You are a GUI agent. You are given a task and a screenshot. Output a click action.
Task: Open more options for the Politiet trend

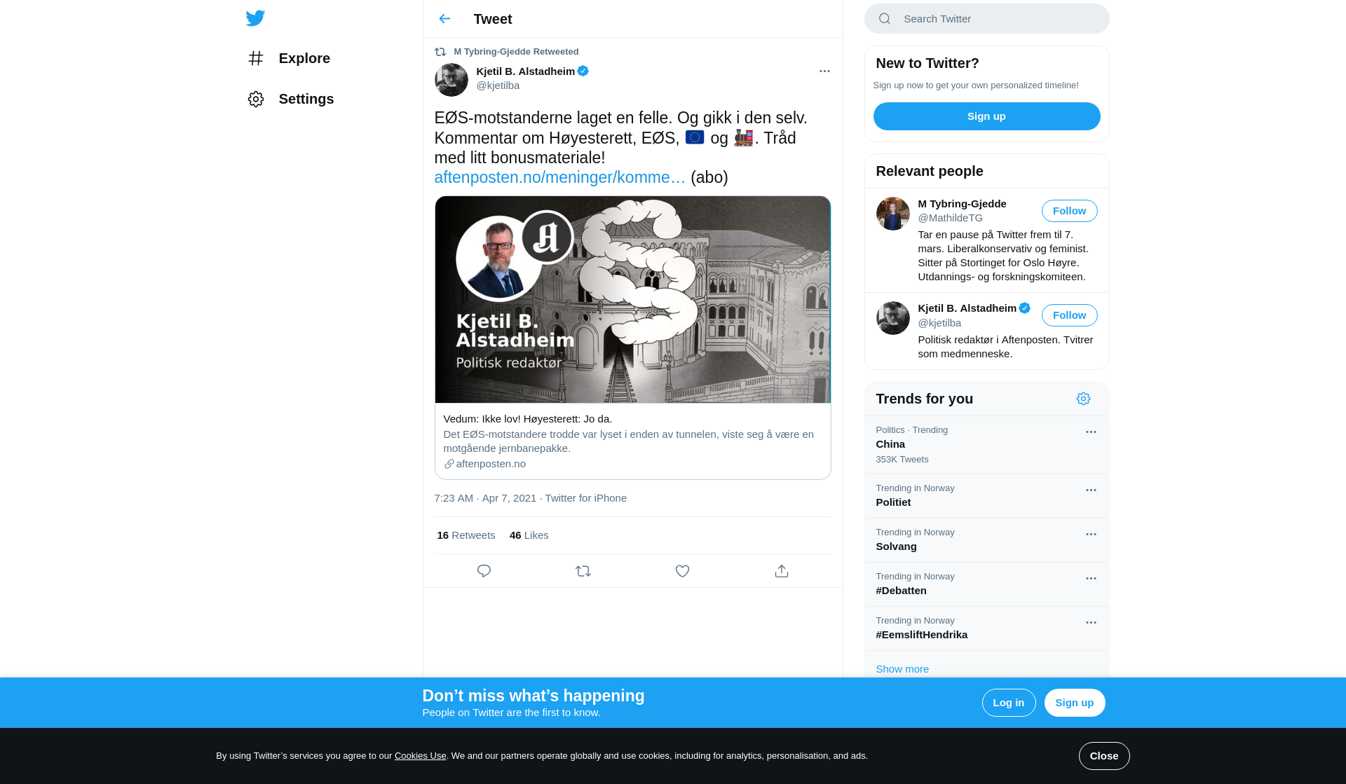[1091, 490]
